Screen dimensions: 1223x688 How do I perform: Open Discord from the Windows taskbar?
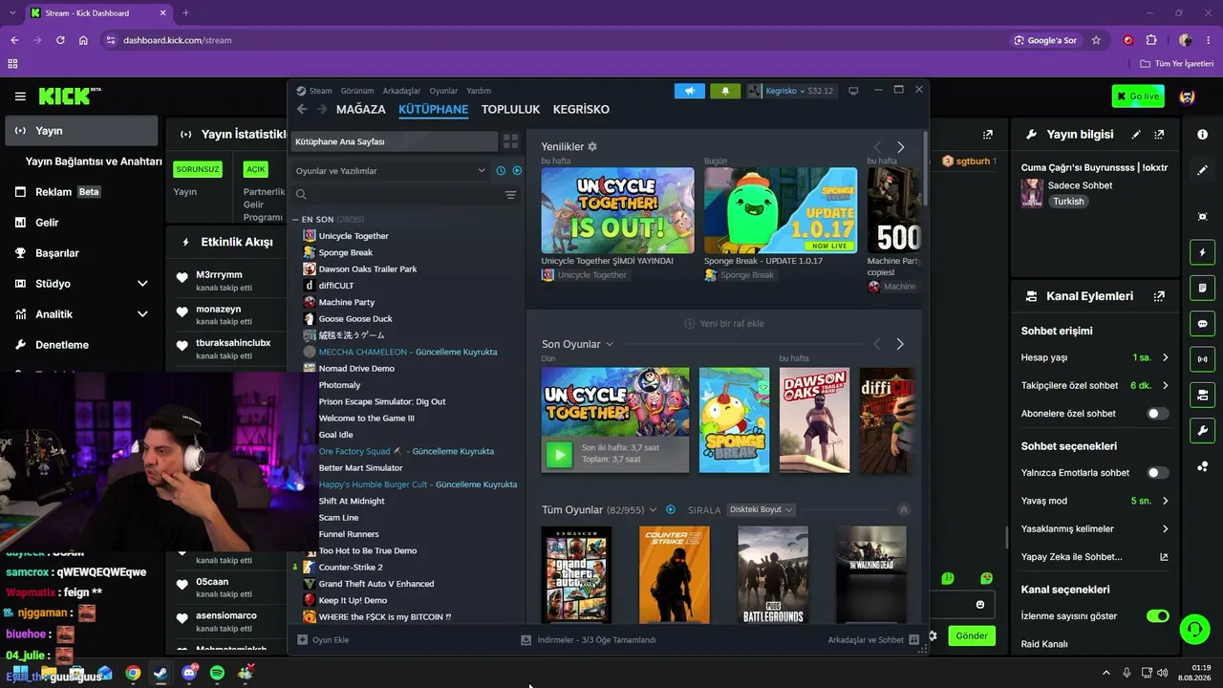click(189, 673)
